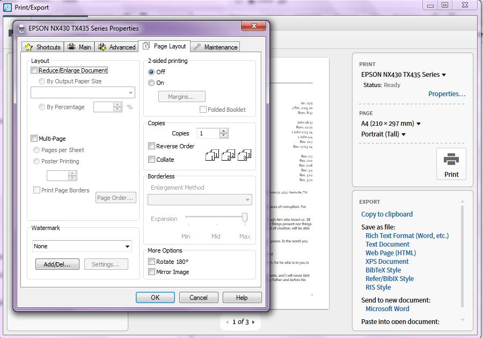Image resolution: width=483 pixels, height=338 pixels.
Task: Enable the Collate checkbox
Action: 153,160
